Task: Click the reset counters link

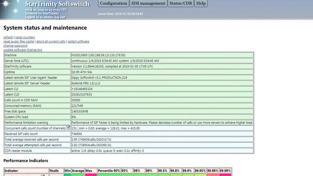Action: tap(25, 37)
